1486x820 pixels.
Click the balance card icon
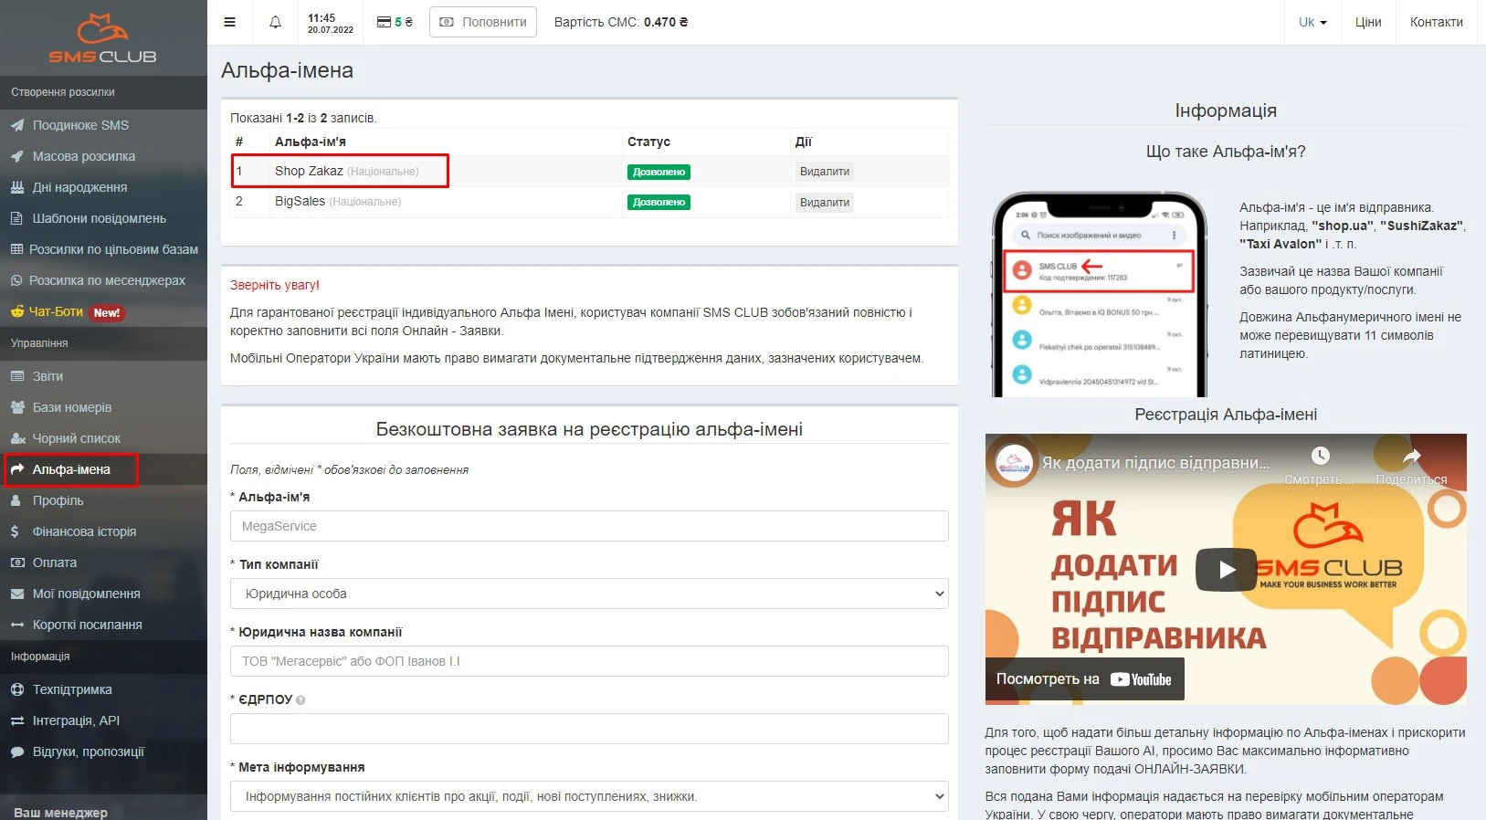tap(385, 22)
